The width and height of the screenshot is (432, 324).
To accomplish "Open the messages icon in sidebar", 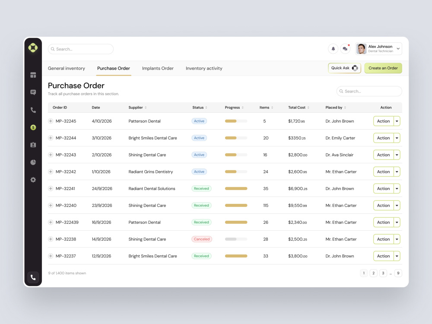I will coord(33,92).
